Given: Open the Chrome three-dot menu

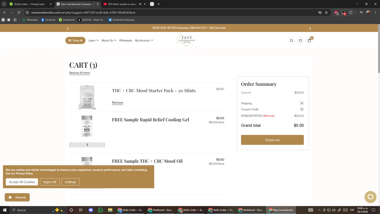Looking at the screenshot, I should click(375, 12).
